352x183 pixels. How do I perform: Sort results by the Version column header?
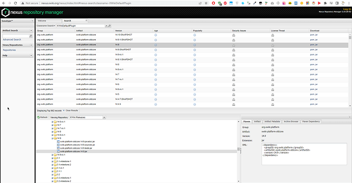[134, 30]
